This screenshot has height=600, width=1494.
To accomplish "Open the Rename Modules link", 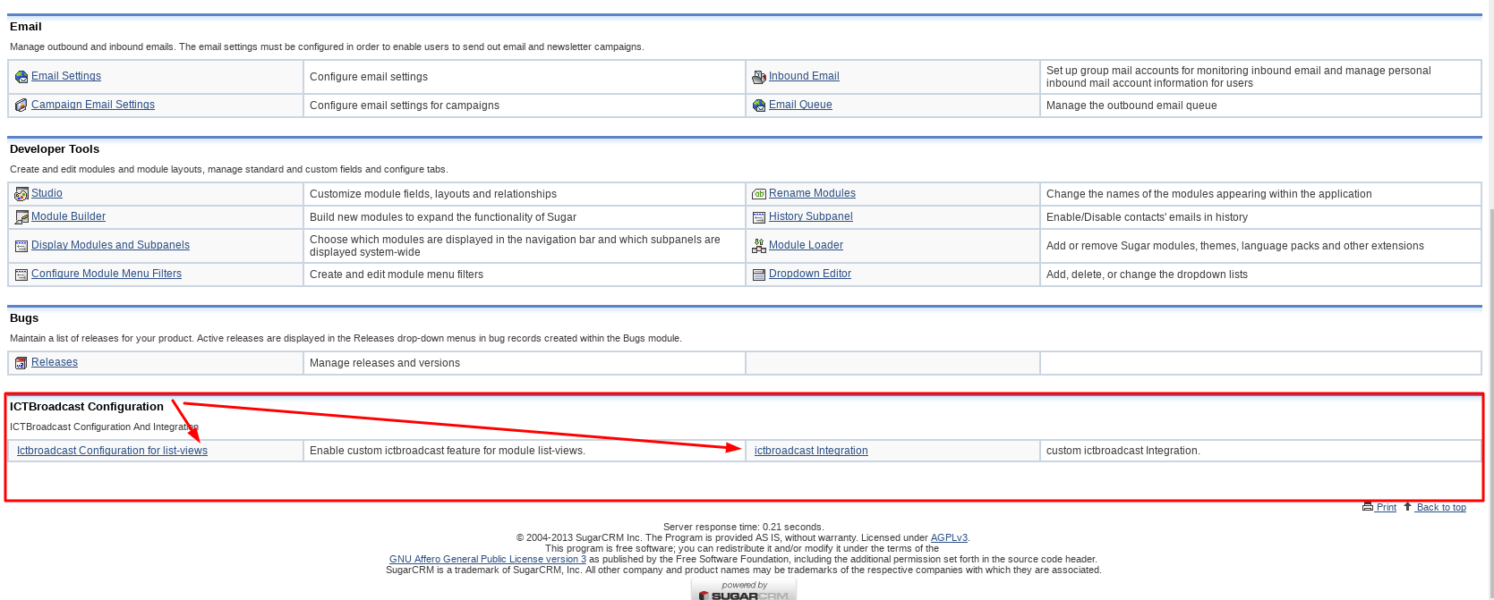I will [812, 193].
